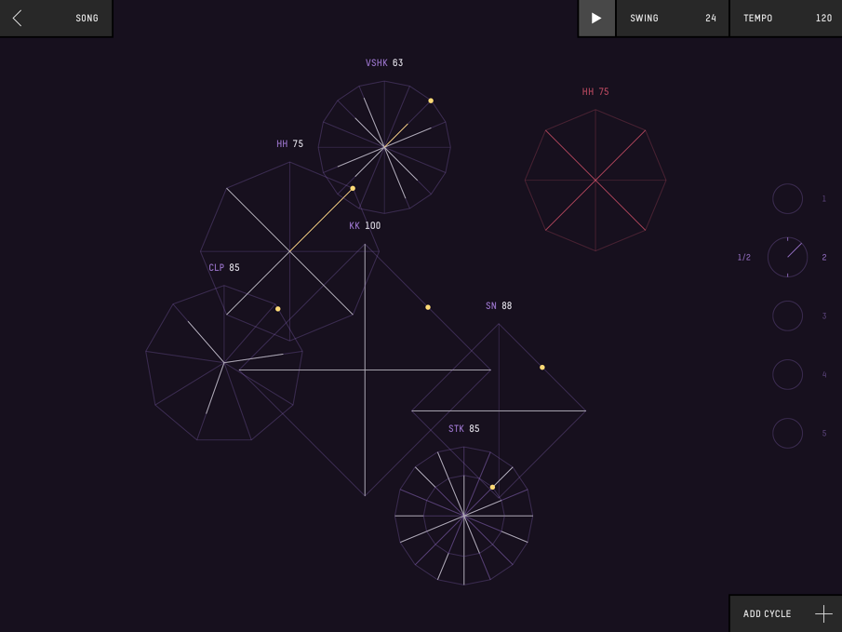Click the center of the CLP cycle
Image resolution: width=842 pixels, height=632 pixels.
[224, 363]
